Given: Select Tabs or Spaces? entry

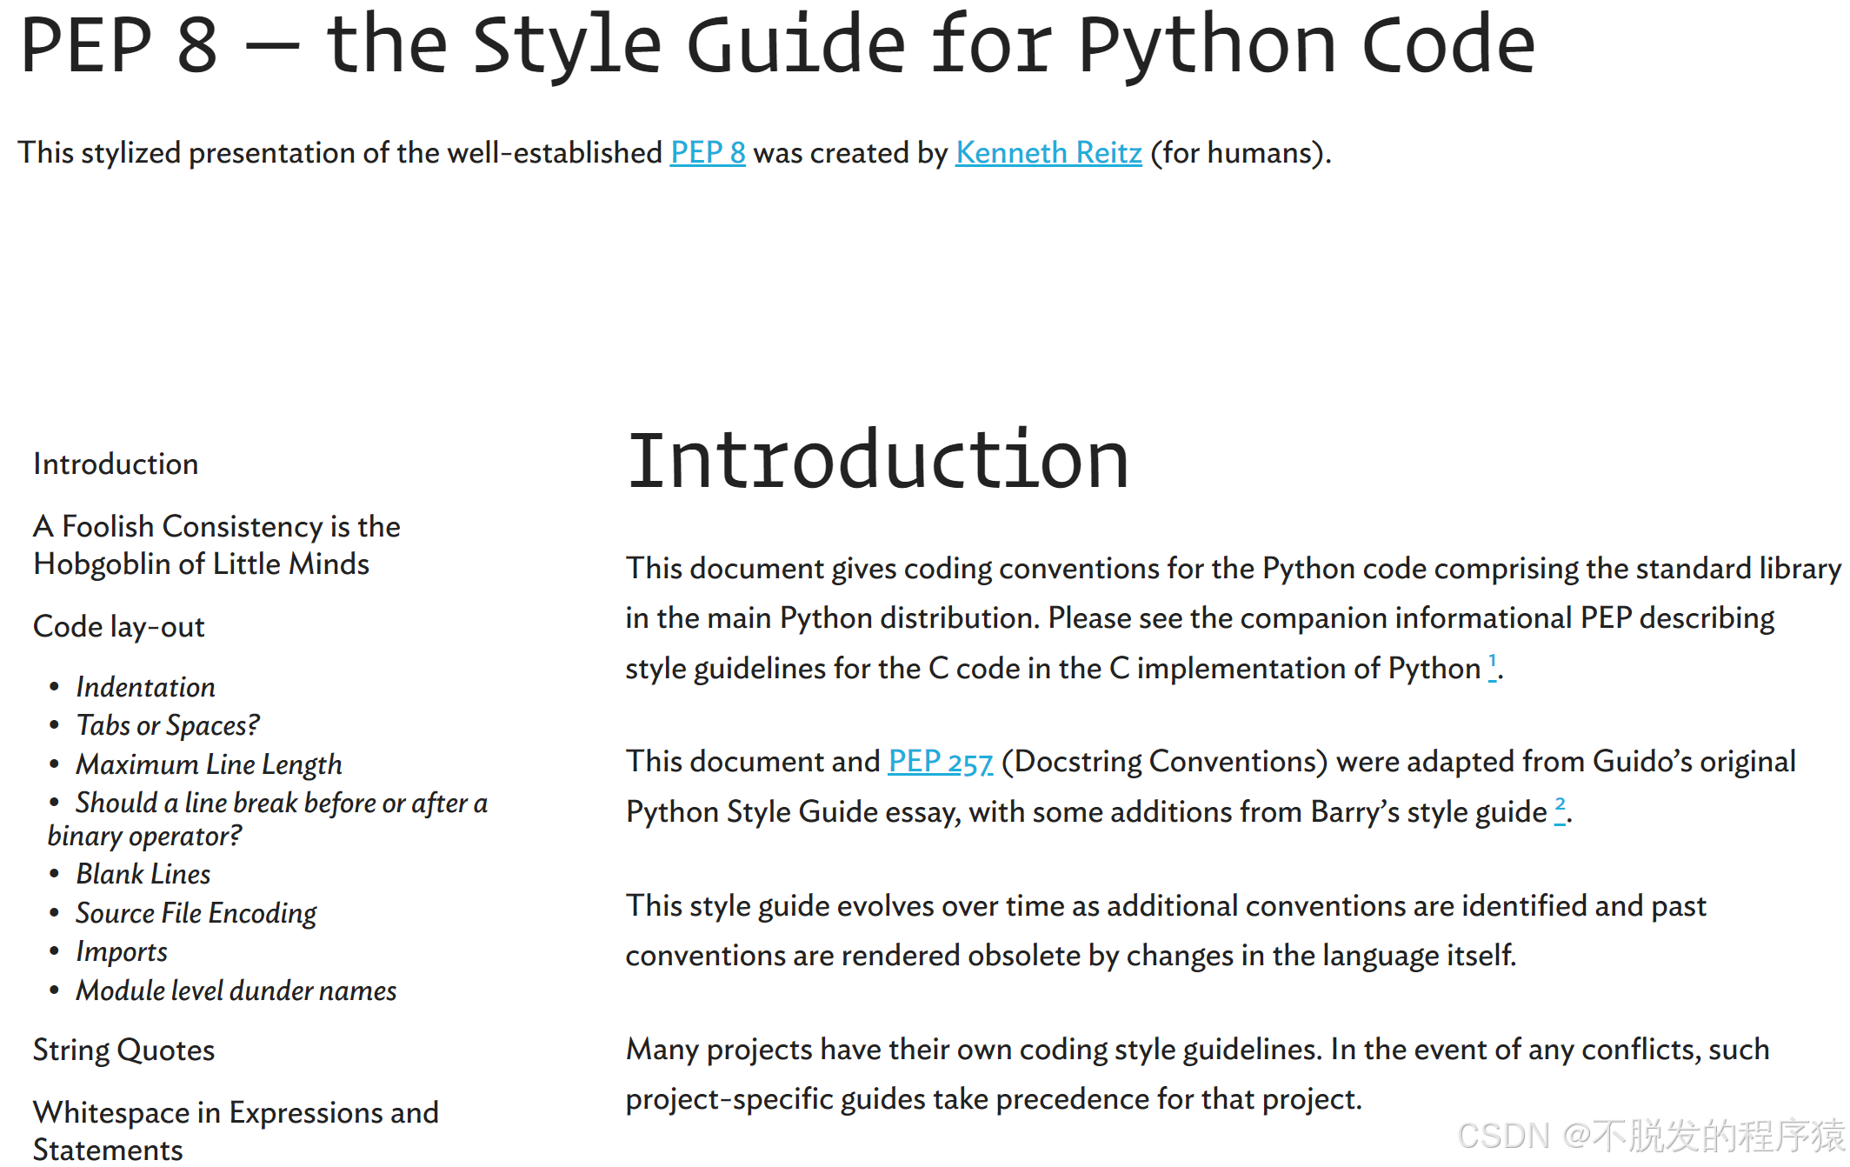Looking at the screenshot, I should pos(168,725).
